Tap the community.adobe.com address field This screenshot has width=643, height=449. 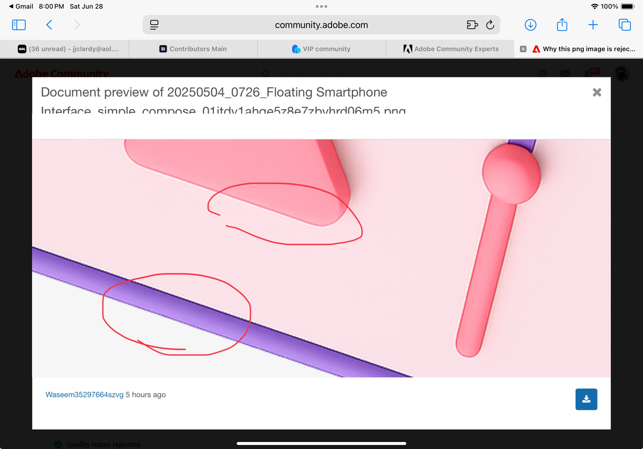321,25
